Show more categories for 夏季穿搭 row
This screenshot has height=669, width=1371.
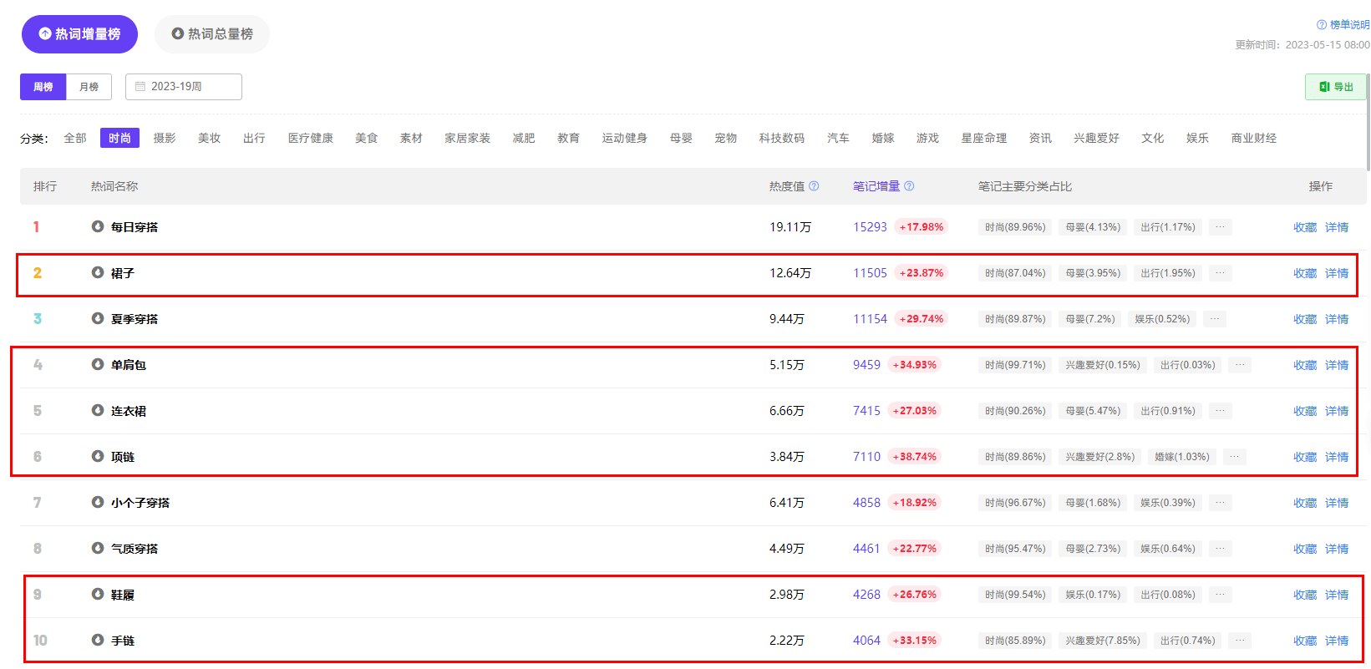click(1215, 319)
